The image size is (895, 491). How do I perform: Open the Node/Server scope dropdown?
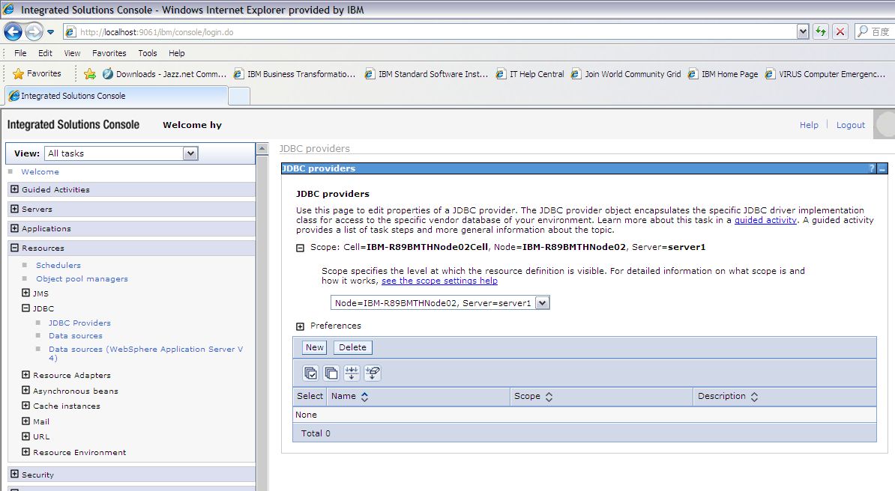(440, 303)
